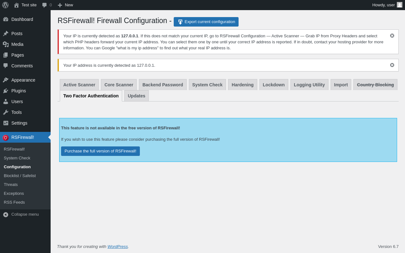Click the plus New icon

tap(60, 5)
